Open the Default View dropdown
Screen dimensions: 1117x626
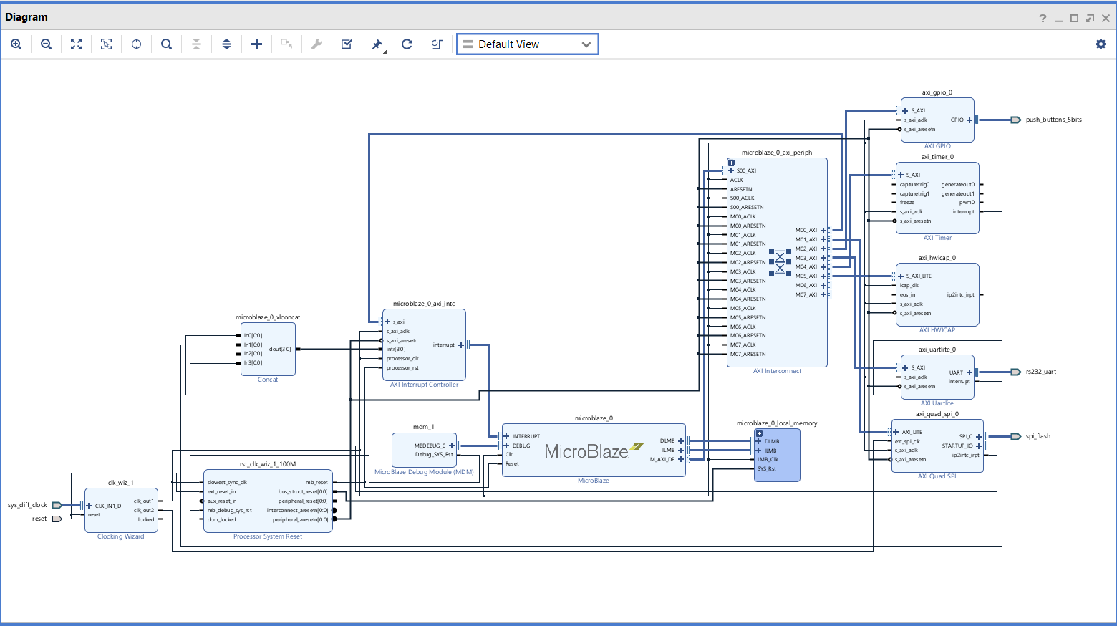[x=527, y=44]
